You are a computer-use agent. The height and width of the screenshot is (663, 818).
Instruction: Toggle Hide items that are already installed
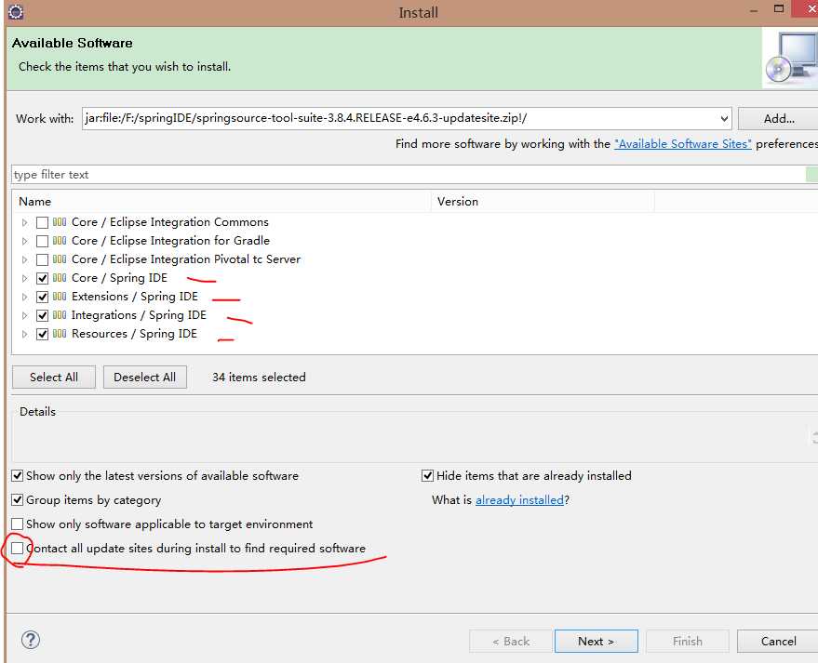(x=427, y=476)
